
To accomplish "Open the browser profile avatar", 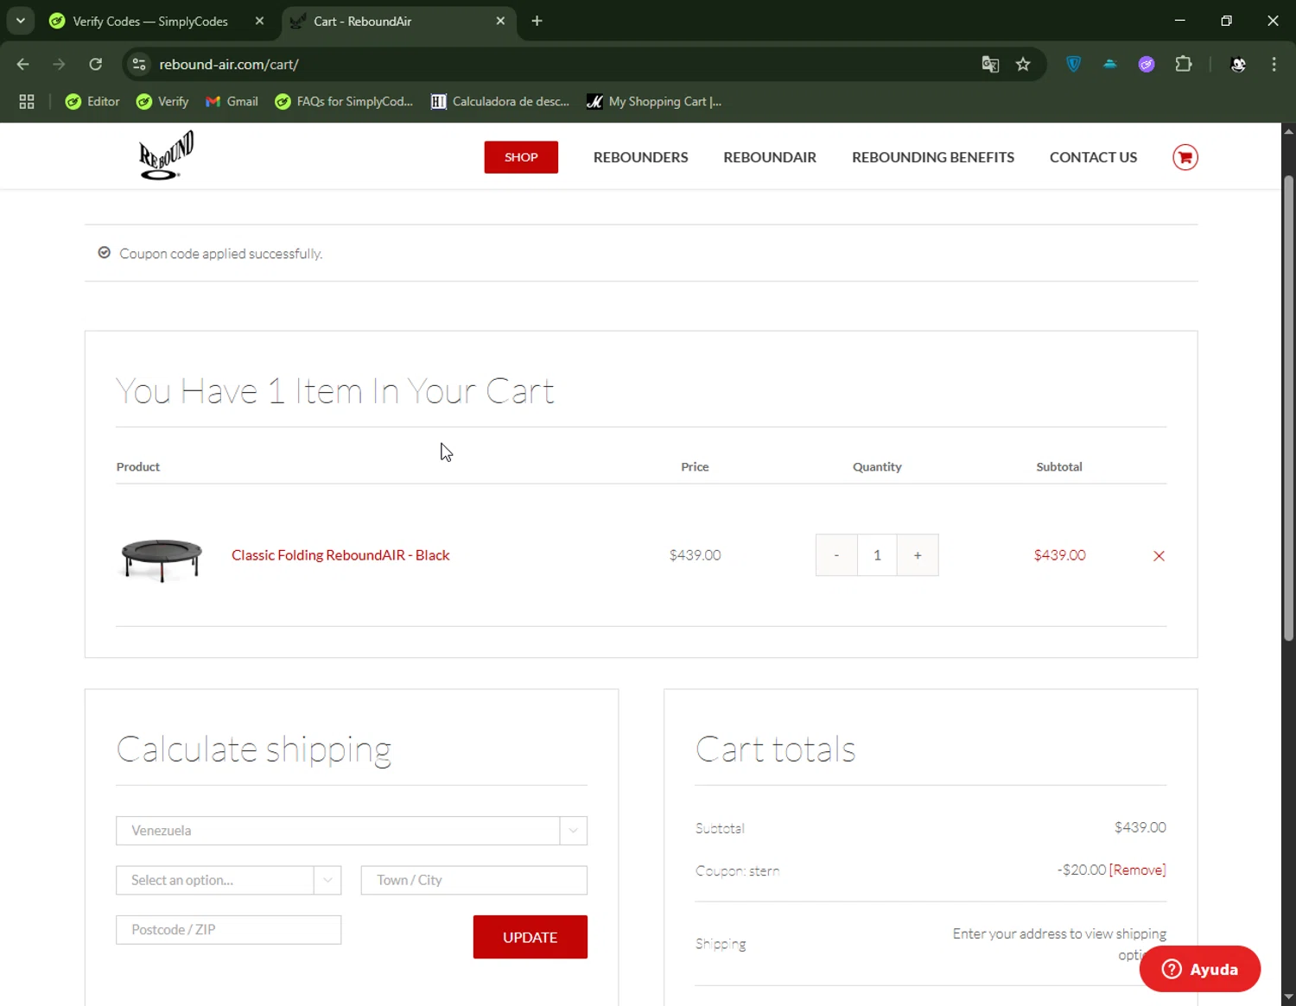I will [1238, 64].
